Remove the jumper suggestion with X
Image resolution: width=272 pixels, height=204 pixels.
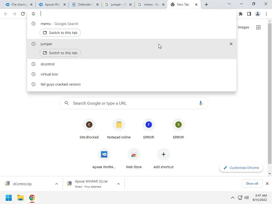(231, 44)
